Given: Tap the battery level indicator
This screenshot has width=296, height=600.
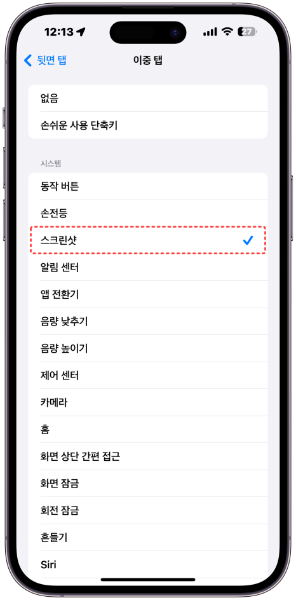Looking at the screenshot, I should (x=248, y=32).
